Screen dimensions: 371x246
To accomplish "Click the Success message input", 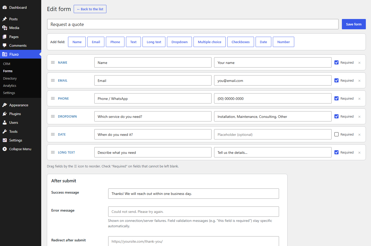I will point(193,194).
